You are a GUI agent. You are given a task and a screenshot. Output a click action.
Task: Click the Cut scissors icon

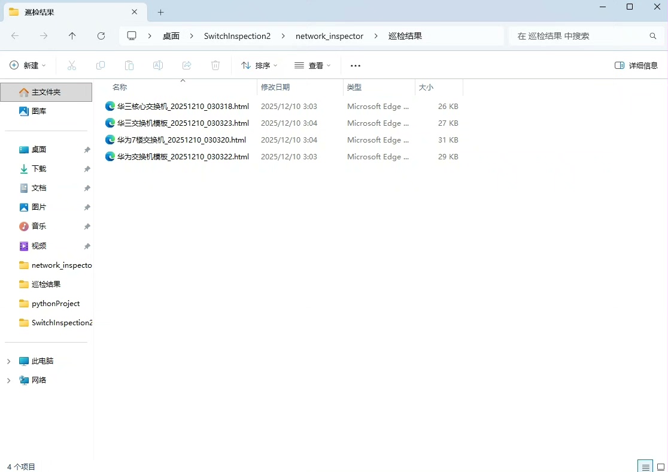(x=72, y=65)
